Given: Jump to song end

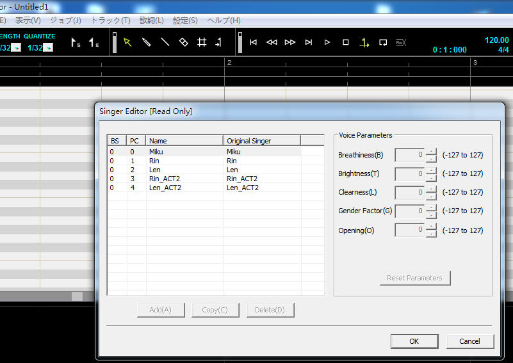Looking at the screenshot, I should pos(309,42).
